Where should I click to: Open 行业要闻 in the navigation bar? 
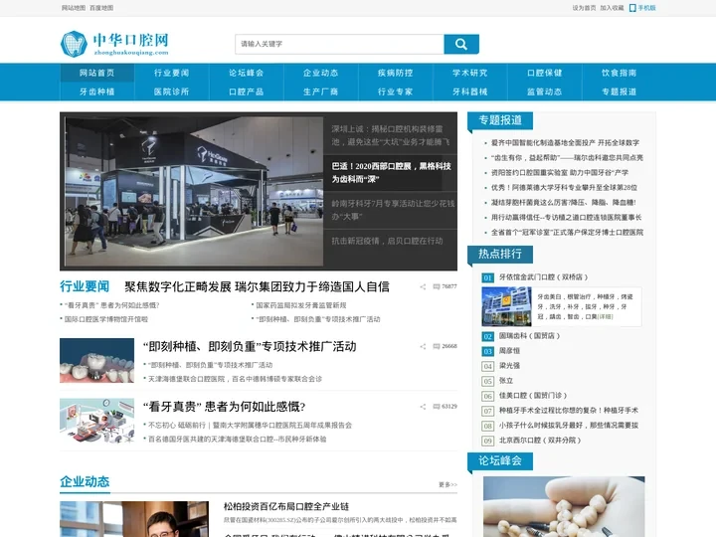tap(172, 73)
